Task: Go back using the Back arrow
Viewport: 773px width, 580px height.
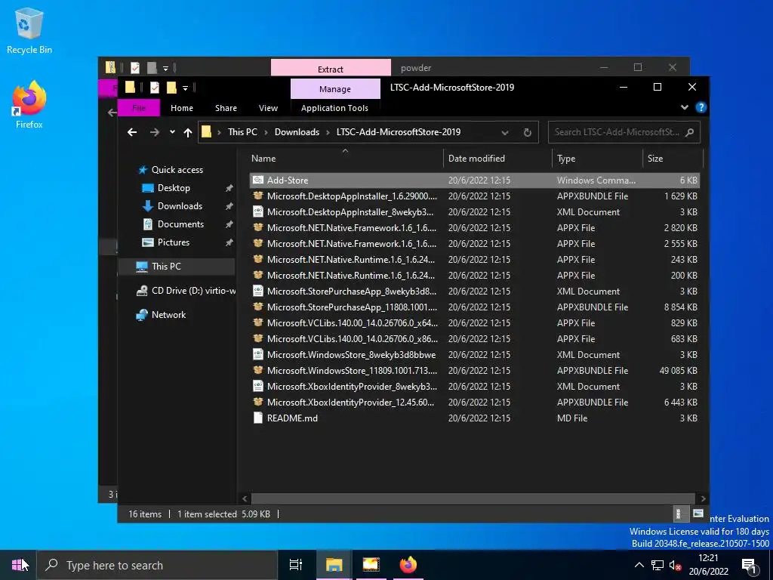Action: [132, 132]
